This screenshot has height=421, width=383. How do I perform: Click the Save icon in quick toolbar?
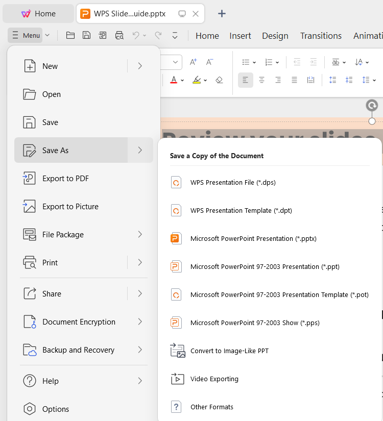point(86,35)
